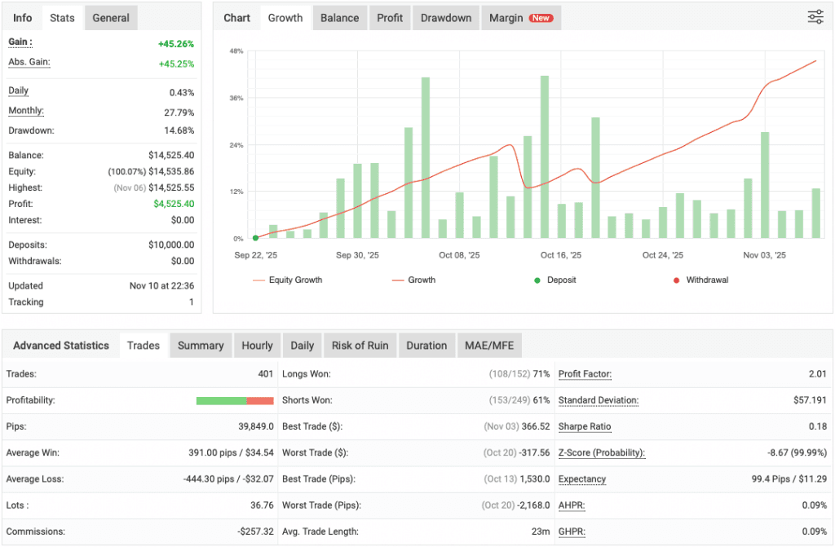Open the Risk of Ruin tab

point(360,345)
